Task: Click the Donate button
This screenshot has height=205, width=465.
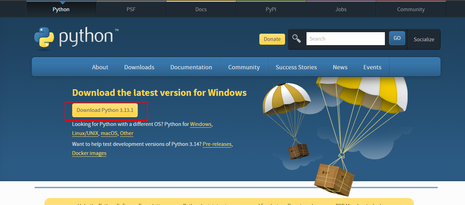Action: coord(272,39)
